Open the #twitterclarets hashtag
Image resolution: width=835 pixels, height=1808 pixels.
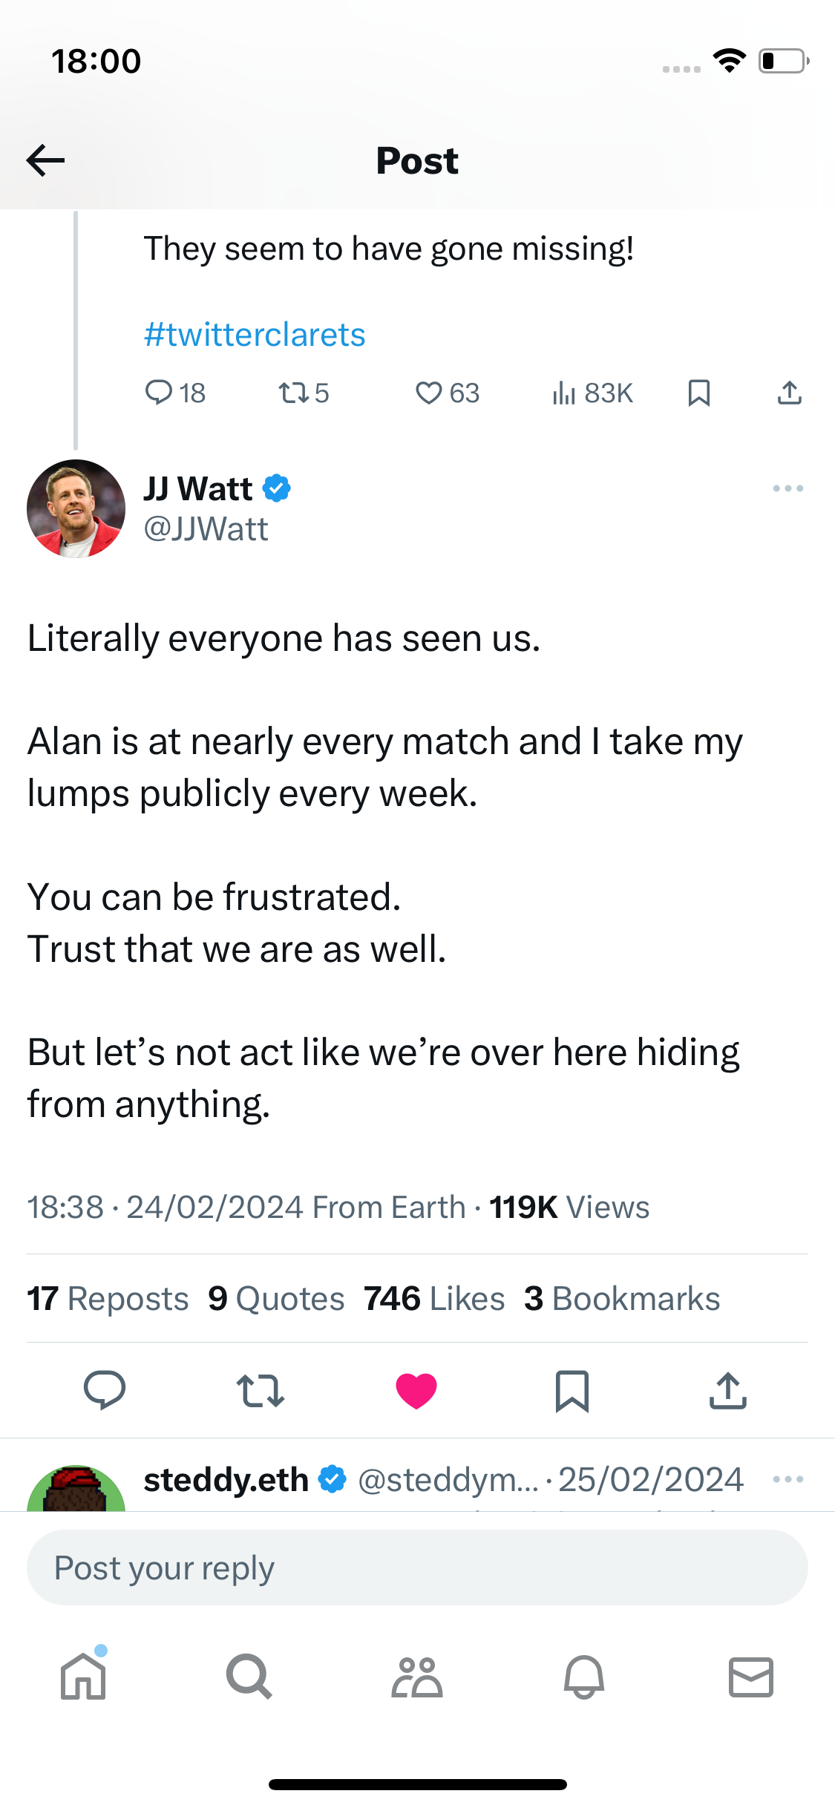[x=255, y=335]
